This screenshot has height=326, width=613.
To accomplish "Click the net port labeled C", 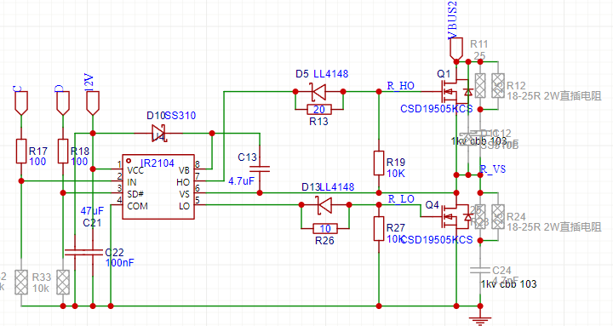I will coord(21,103).
